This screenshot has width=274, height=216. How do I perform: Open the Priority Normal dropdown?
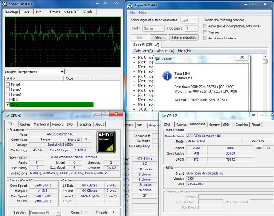(x=162, y=28)
